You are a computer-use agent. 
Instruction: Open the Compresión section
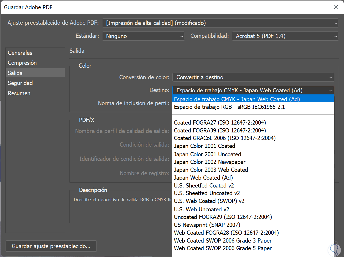pos(22,63)
